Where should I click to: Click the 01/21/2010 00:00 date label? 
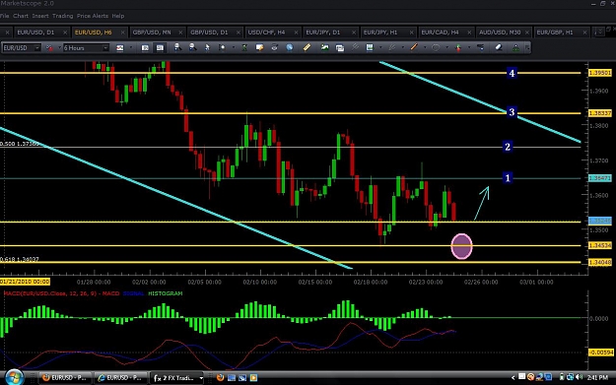point(26,282)
